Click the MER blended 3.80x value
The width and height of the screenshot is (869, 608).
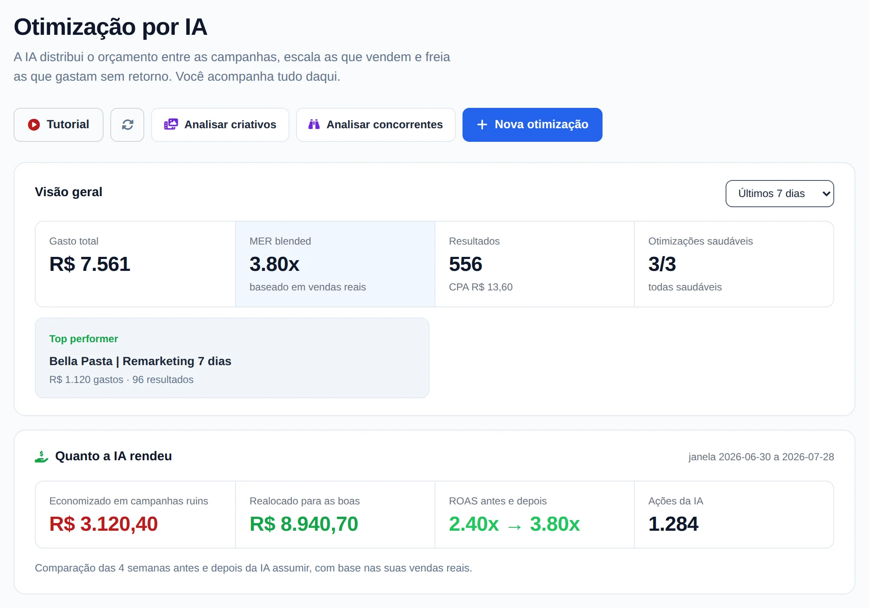pos(275,264)
